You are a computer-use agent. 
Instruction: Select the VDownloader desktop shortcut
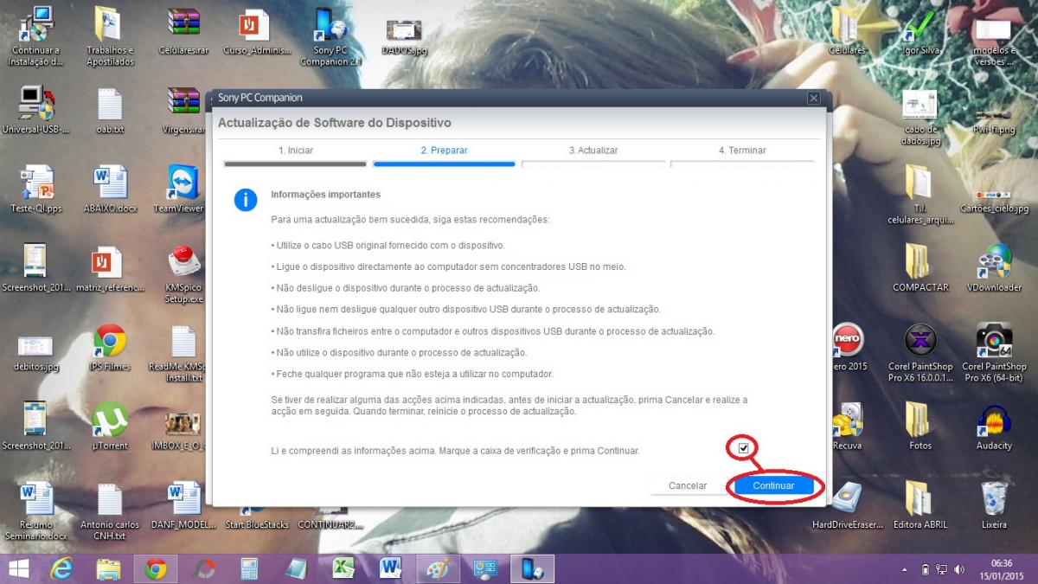point(994,268)
